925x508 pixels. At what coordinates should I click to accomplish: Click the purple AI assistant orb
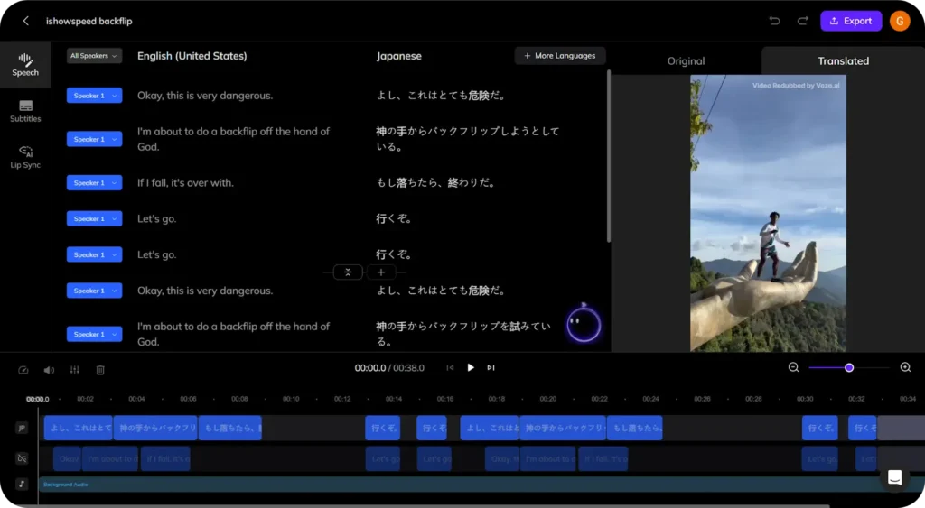tap(584, 324)
